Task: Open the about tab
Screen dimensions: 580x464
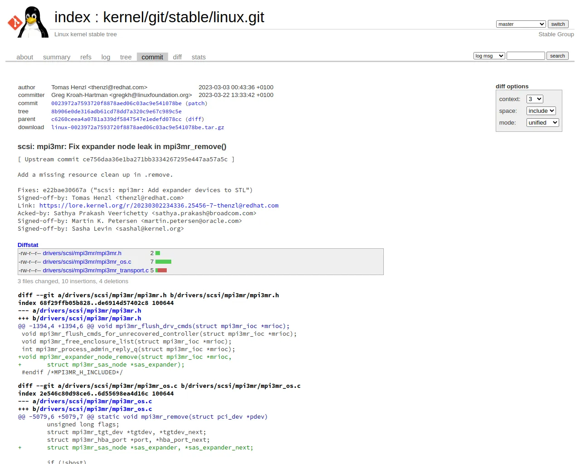Action: [25, 57]
